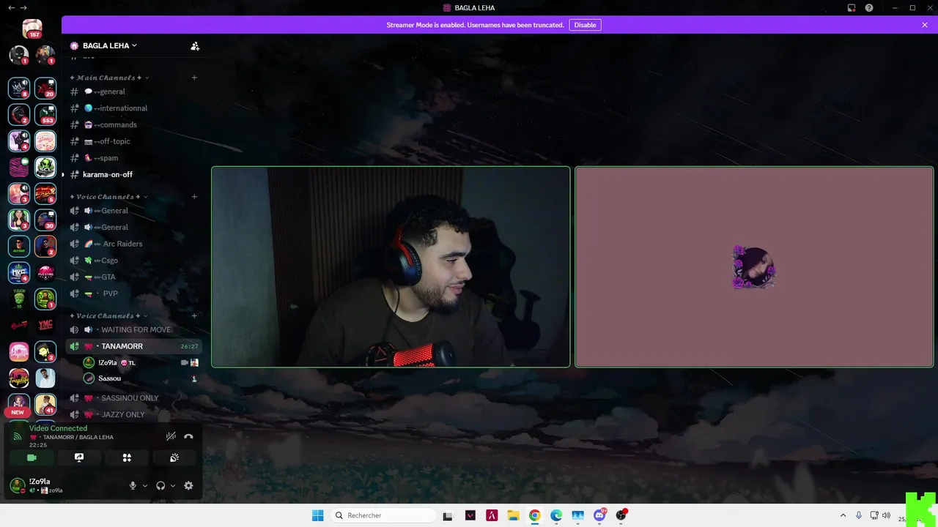Open the green alien SCL server icon
The image size is (938, 527).
(x=45, y=167)
